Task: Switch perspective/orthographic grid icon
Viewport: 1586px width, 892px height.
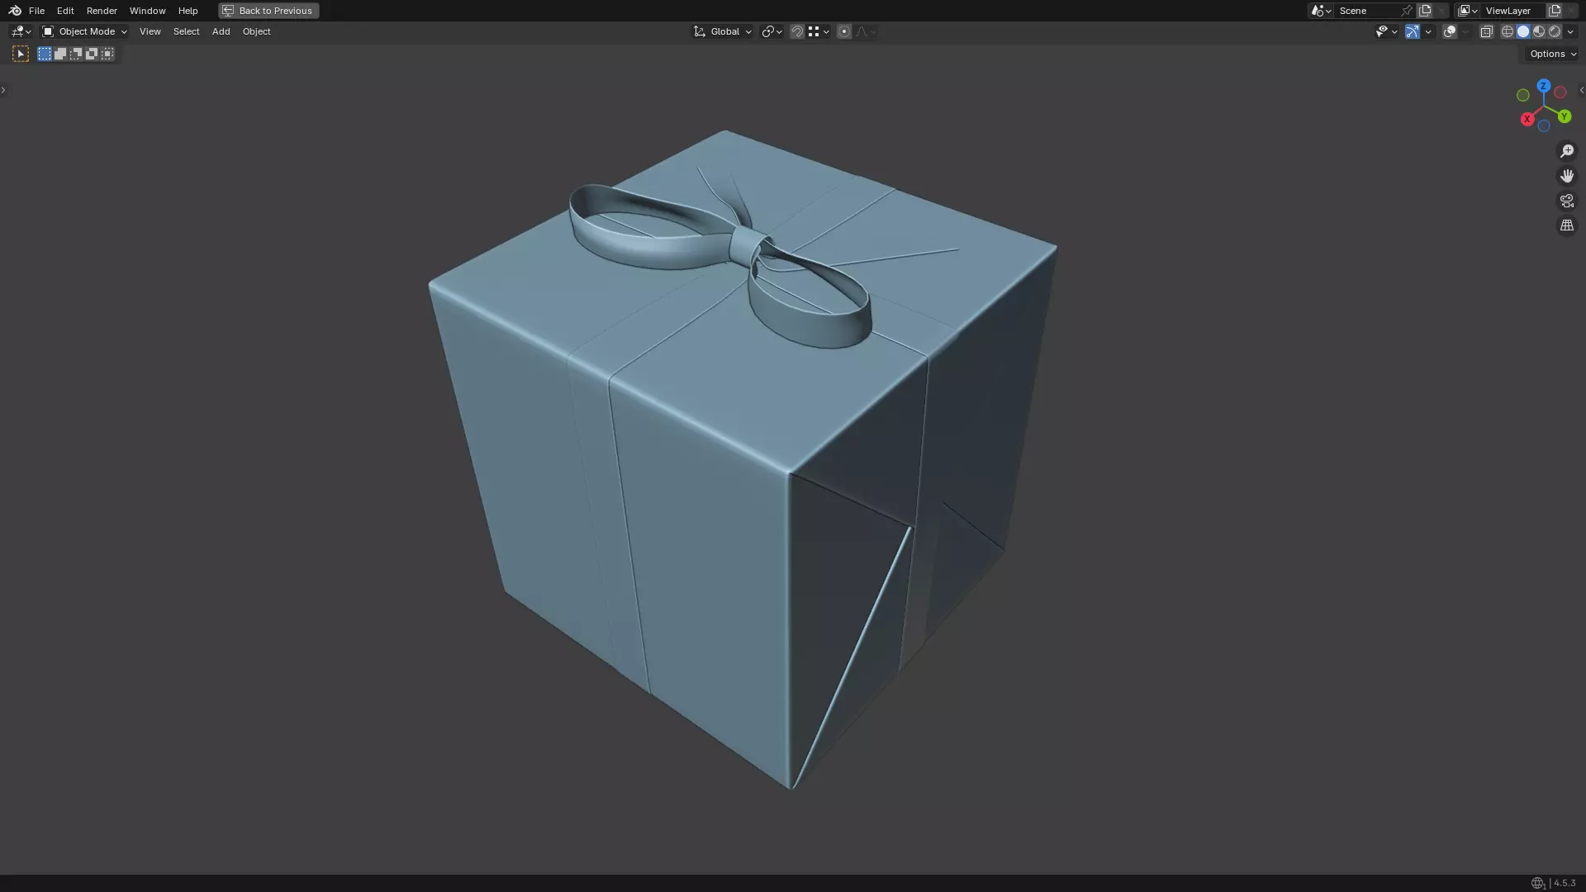Action: [x=1566, y=225]
